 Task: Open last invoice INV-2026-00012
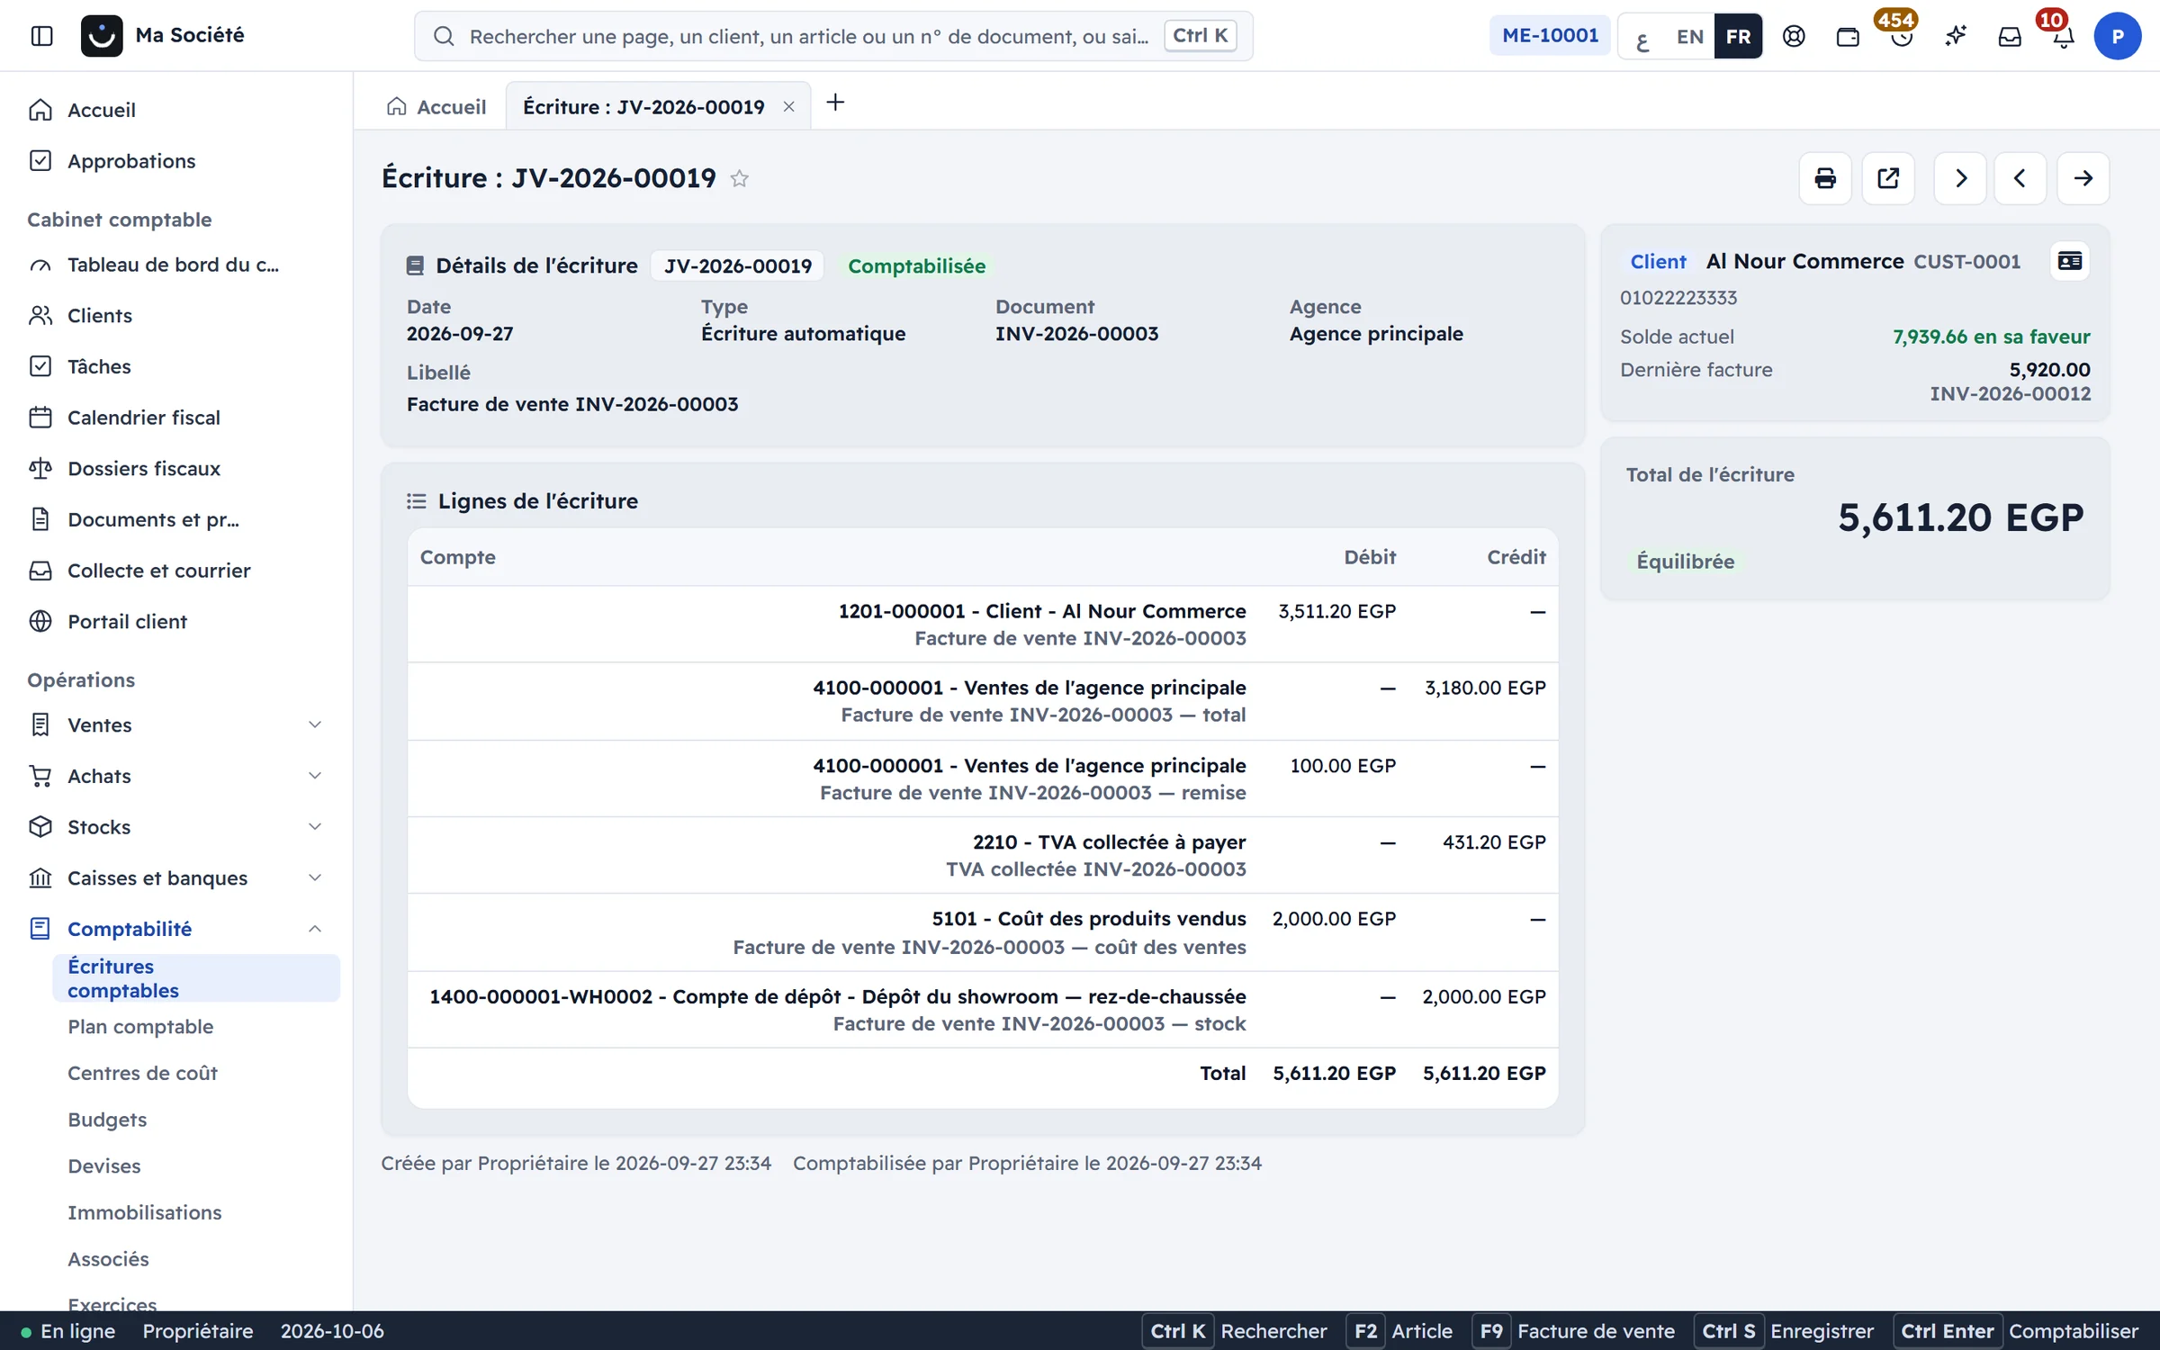(2010, 393)
